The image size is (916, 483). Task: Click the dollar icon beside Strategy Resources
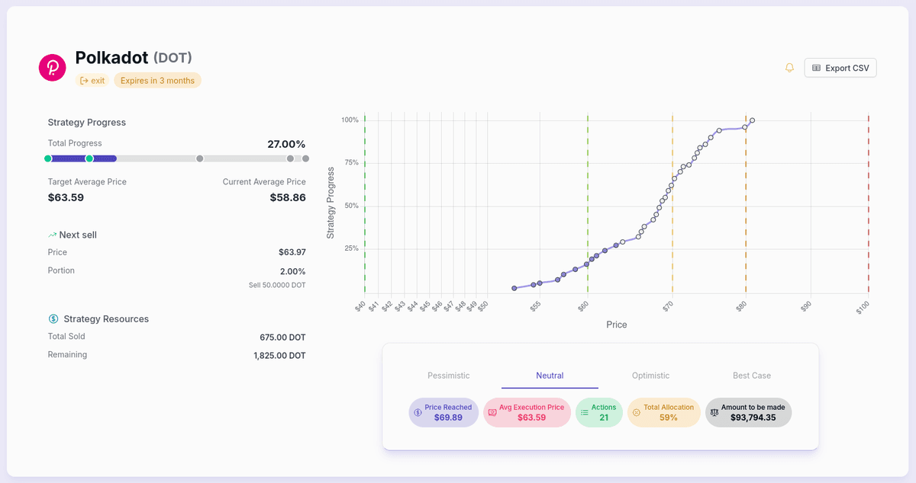click(x=53, y=319)
